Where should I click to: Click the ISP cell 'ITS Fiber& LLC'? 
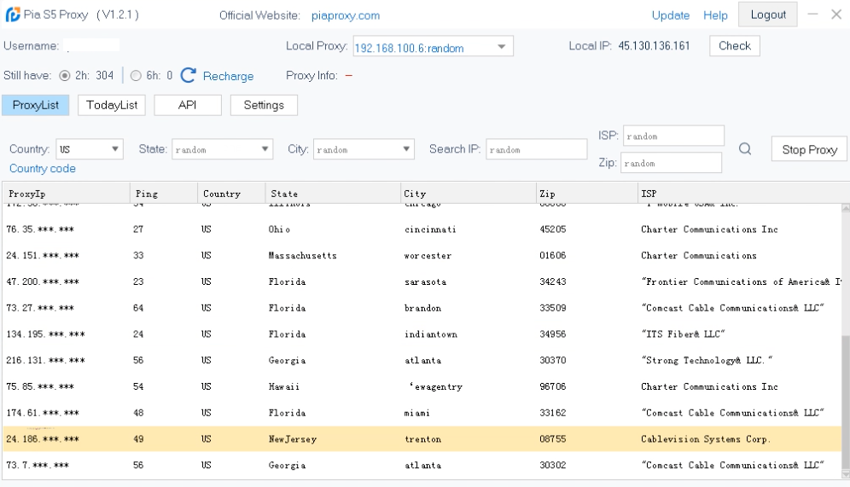683,334
